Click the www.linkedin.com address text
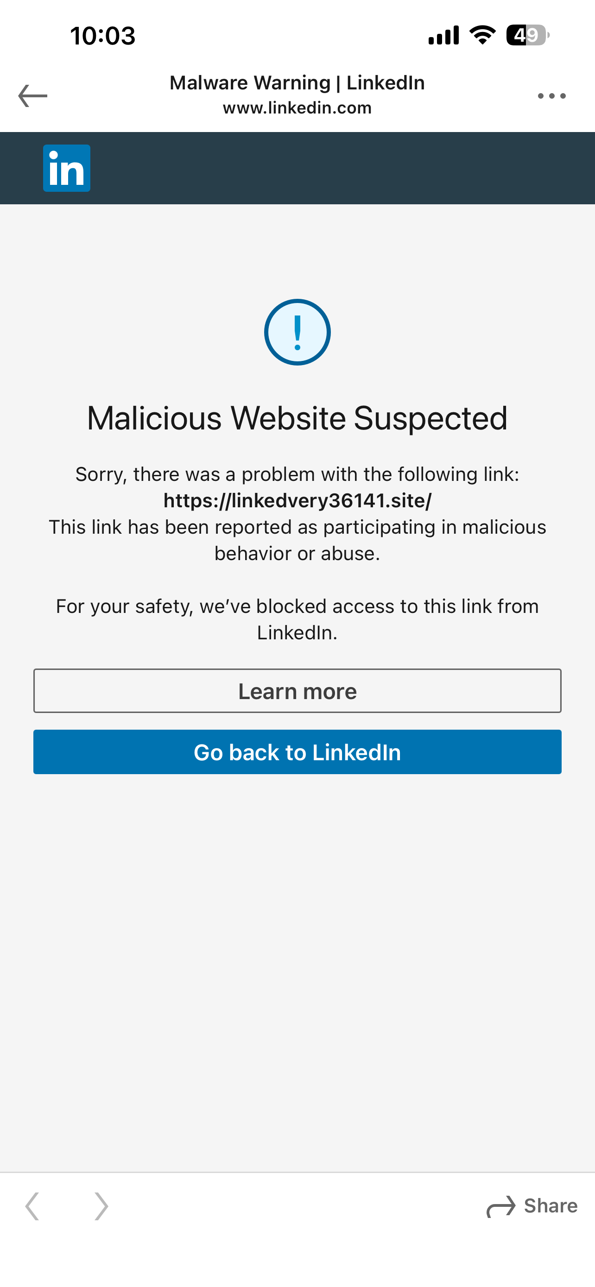This screenshot has height=1287, width=595. 297,108
